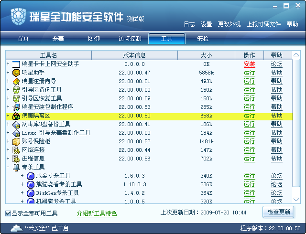
Task: Click 运行 for 病毒隔离区
Action: 249,116
